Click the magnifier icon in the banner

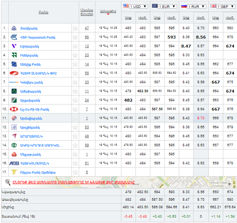pos(8,182)
